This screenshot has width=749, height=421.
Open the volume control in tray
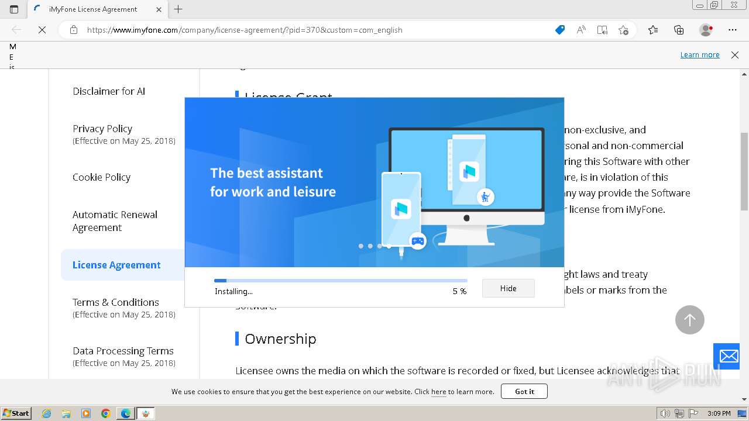tap(665, 413)
